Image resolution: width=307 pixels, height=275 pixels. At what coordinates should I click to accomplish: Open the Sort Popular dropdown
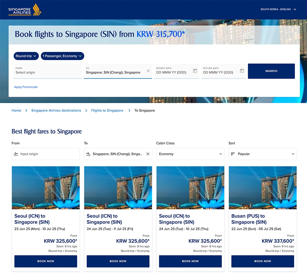coord(262,154)
